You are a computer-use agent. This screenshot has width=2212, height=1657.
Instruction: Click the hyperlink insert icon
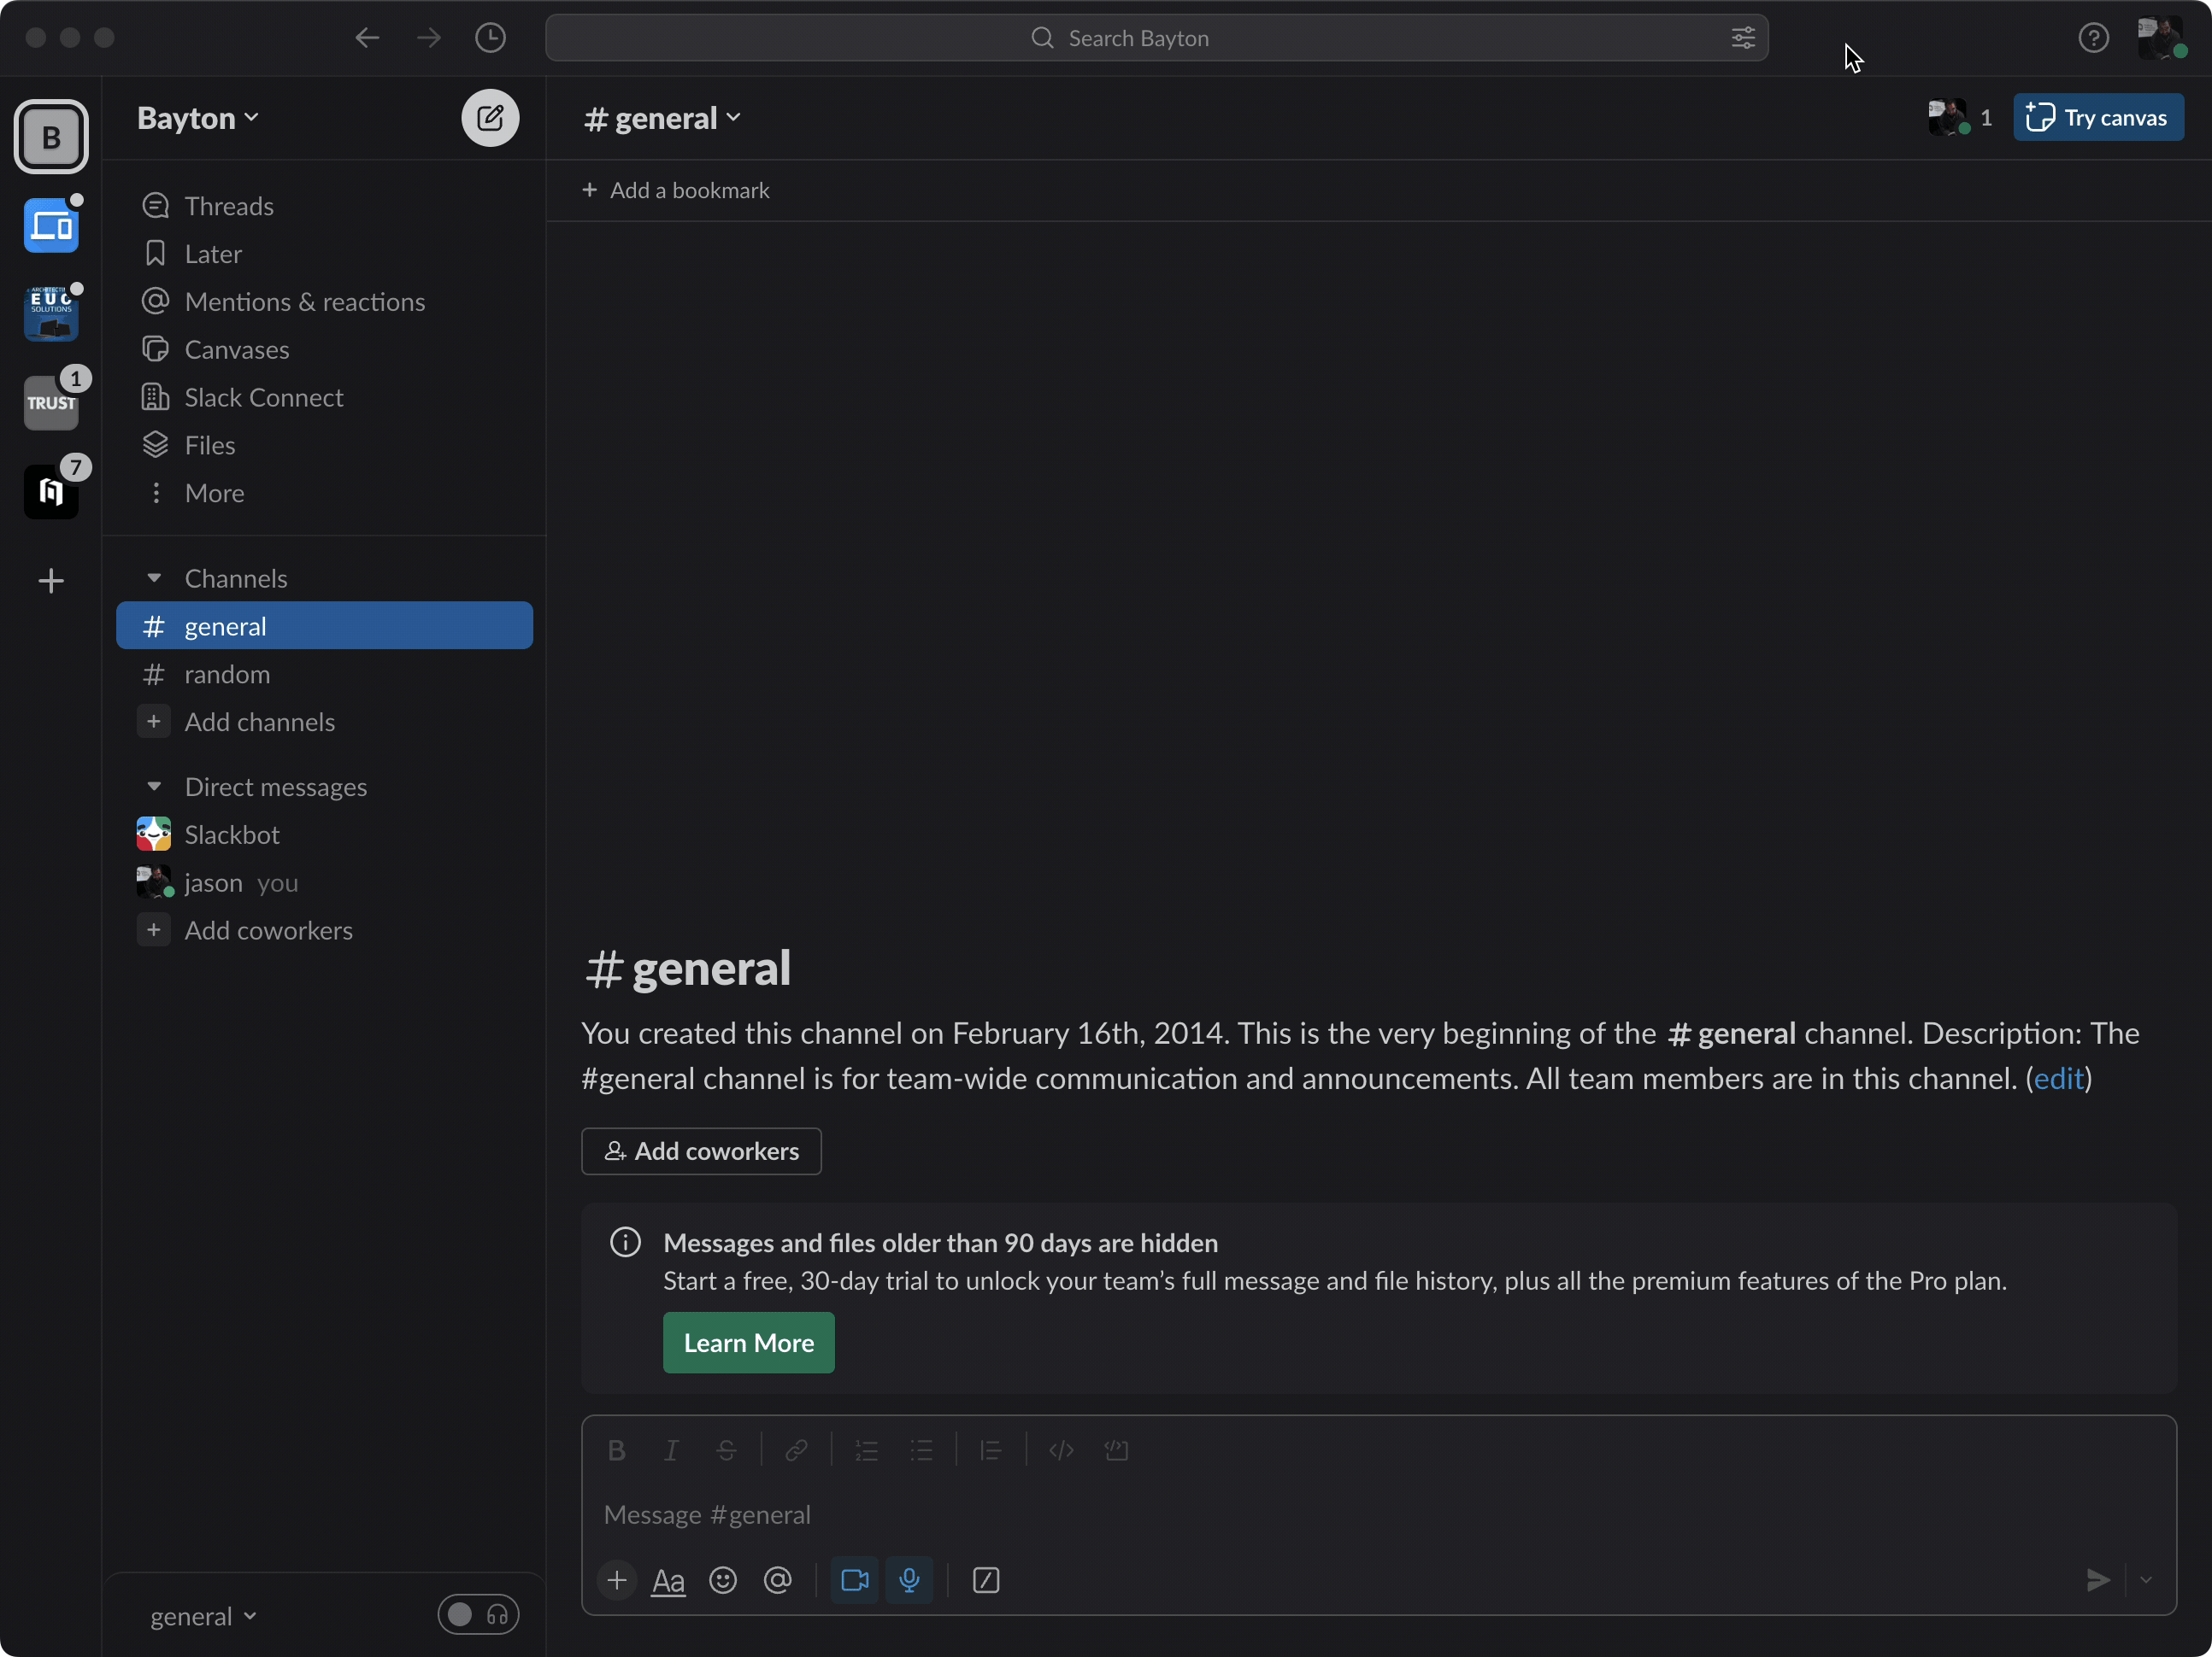pos(797,1450)
